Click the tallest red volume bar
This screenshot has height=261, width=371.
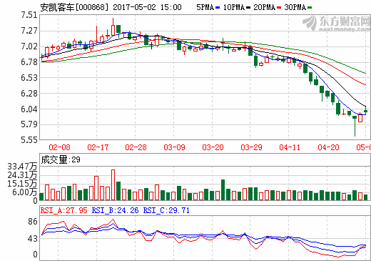tap(113, 185)
